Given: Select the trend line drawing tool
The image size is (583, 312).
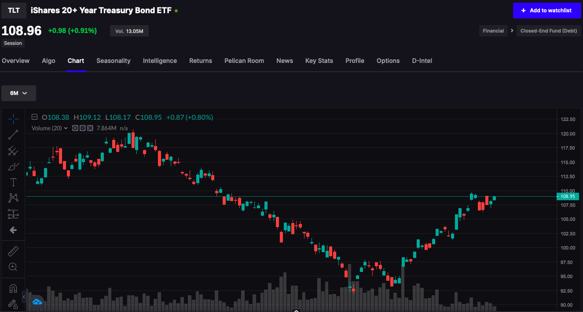Looking at the screenshot, I should tap(13, 135).
